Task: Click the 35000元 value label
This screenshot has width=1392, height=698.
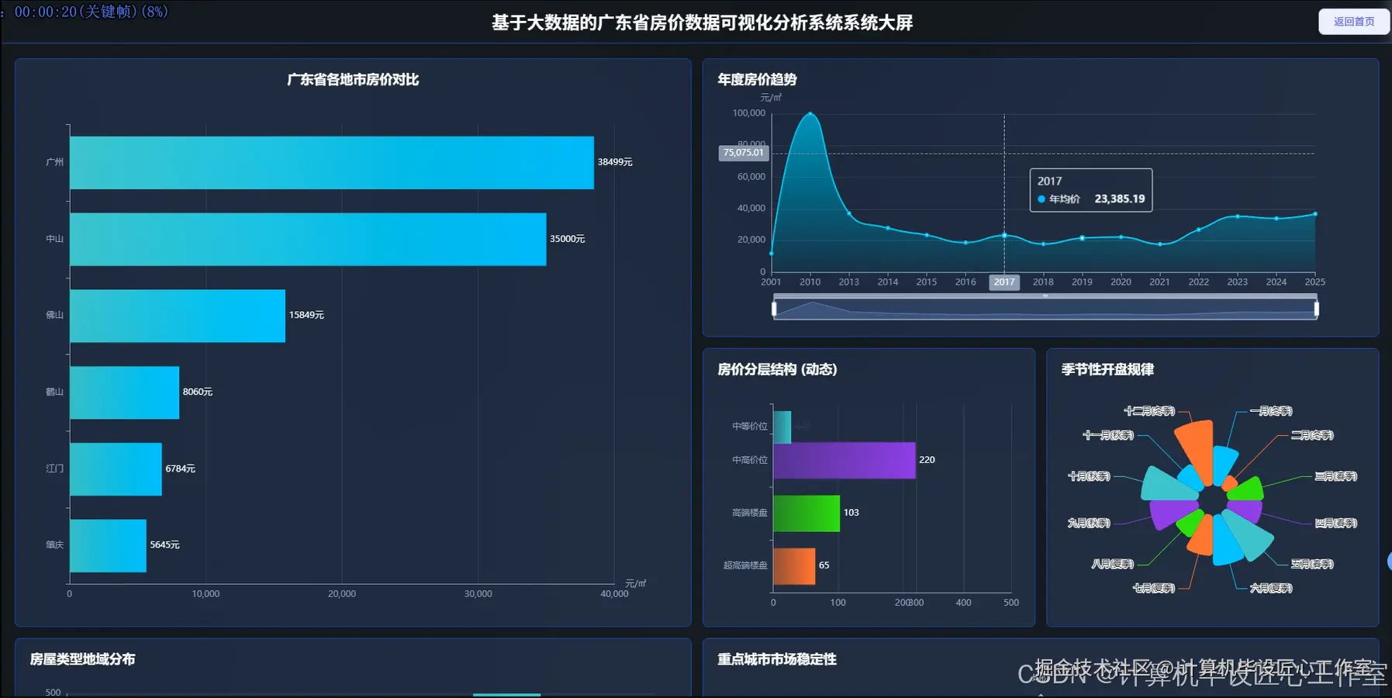Action: pyautogui.click(x=568, y=239)
